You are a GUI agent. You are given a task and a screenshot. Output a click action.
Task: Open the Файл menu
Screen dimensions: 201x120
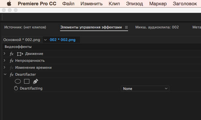[68, 4]
